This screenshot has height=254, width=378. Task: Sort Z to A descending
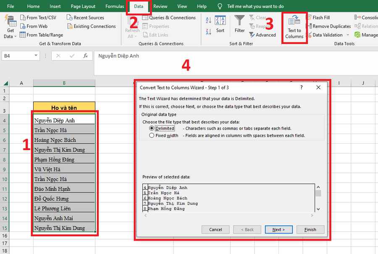pos(208,31)
